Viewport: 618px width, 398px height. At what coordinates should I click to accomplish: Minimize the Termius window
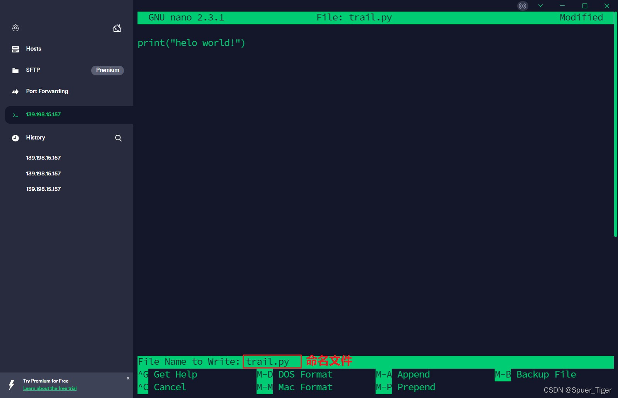(562, 6)
